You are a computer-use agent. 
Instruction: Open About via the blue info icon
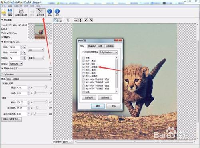click(57, 13)
